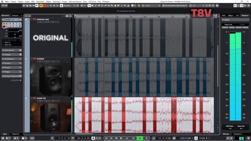Expand the Инсерты inspector section
Image resolution: width=251 pixels, height=141 pixels.
tap(12, 63)
